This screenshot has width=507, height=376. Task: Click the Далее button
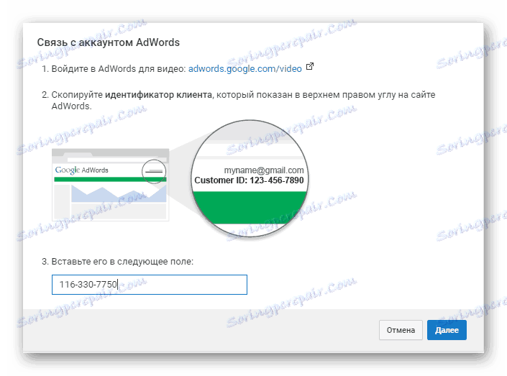point(447,330)
